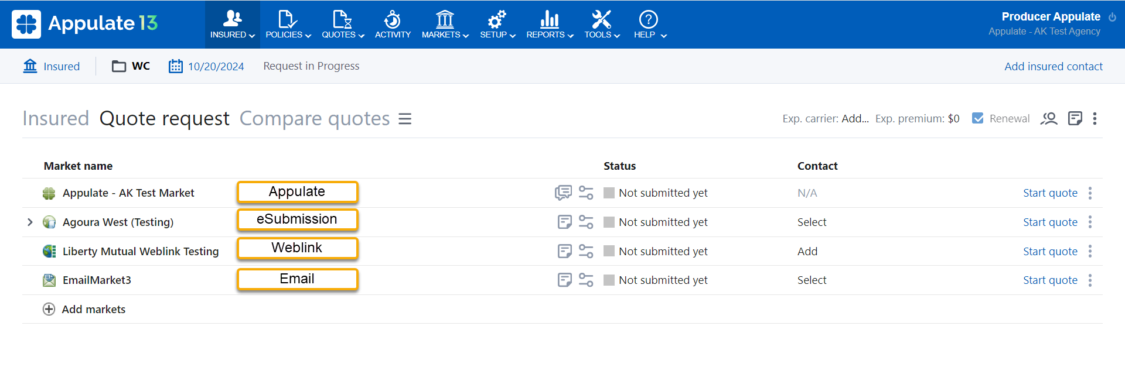The width and height of the screenshot is (1125, 367).
Task: Click the status box for Appulate AK Test Market
Action: (x=609, y=193)
